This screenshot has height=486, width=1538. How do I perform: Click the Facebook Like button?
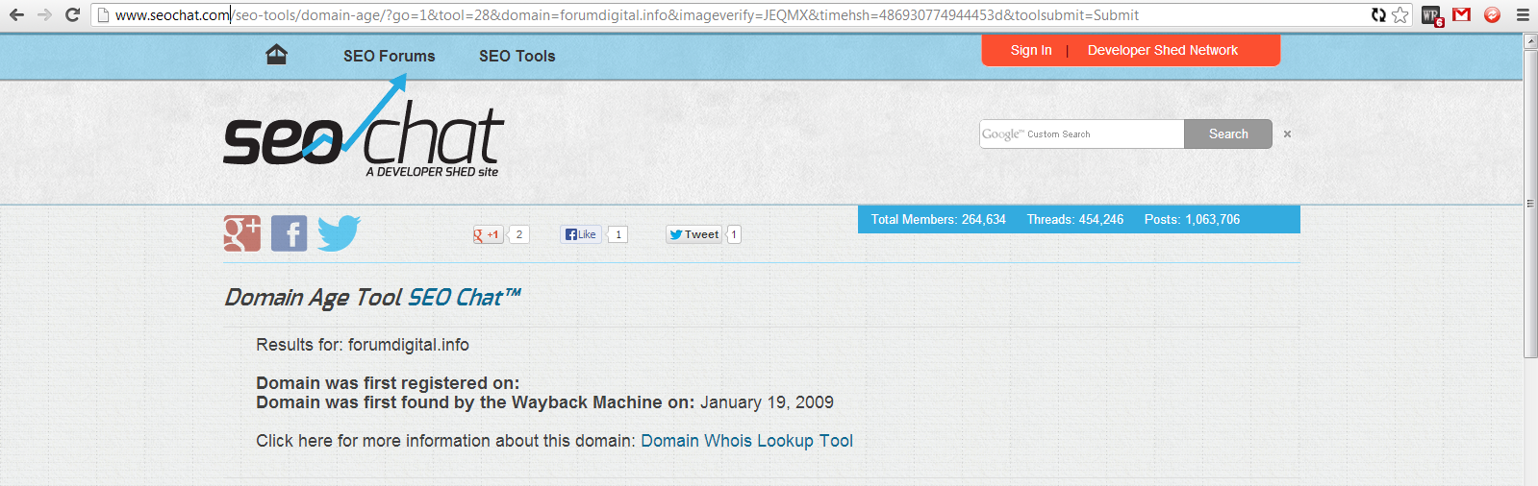coord(581,234)
